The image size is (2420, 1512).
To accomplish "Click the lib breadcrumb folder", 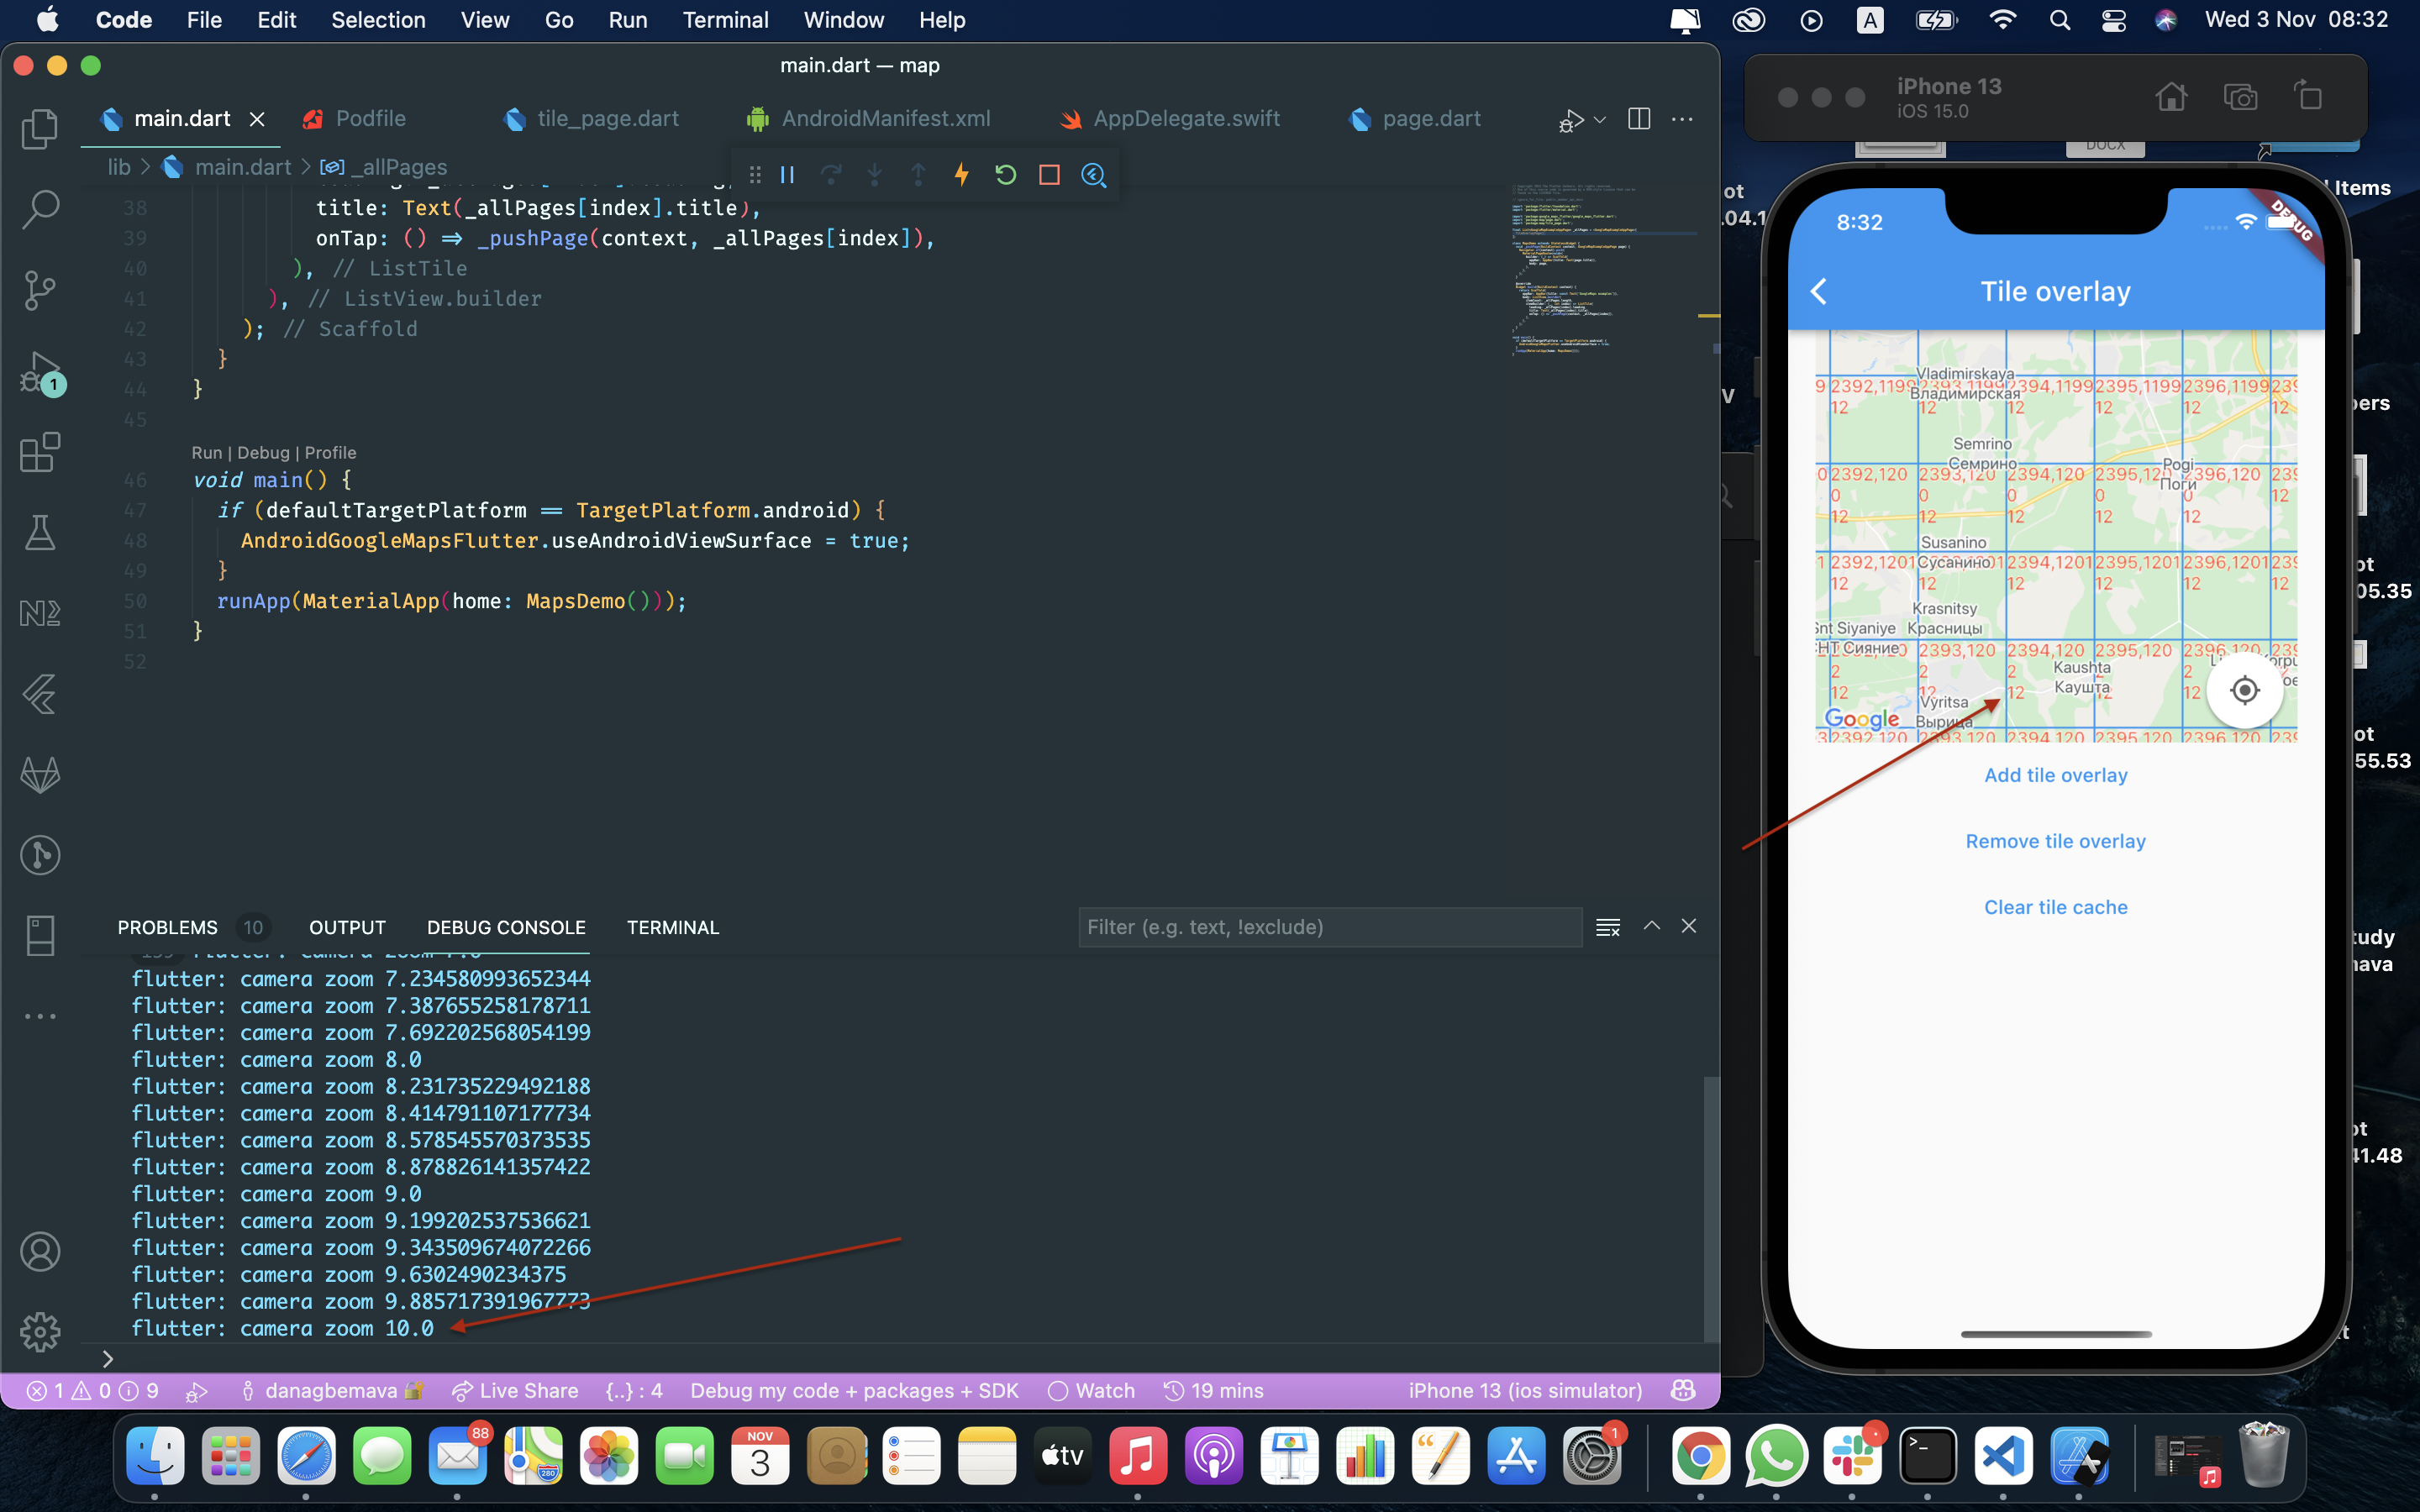I will 119,167.
